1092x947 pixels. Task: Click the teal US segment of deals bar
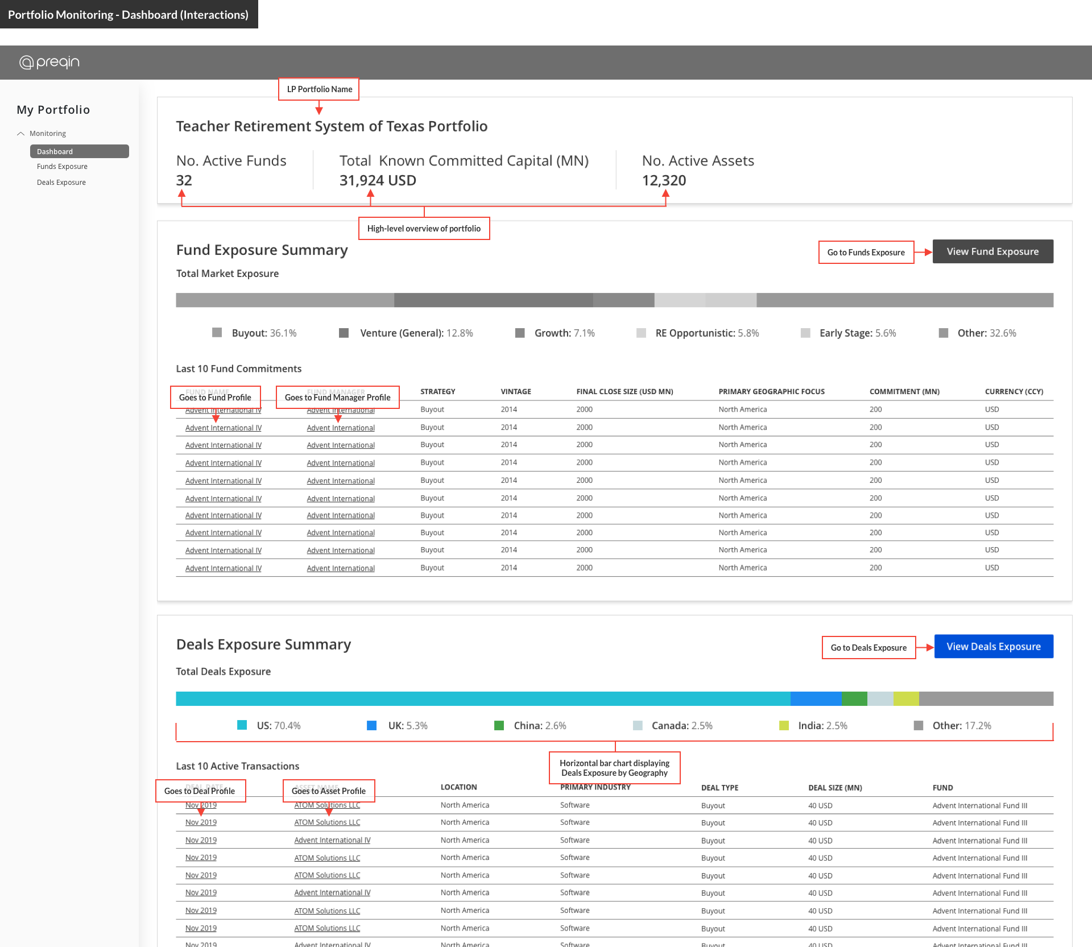click(483, 698)
